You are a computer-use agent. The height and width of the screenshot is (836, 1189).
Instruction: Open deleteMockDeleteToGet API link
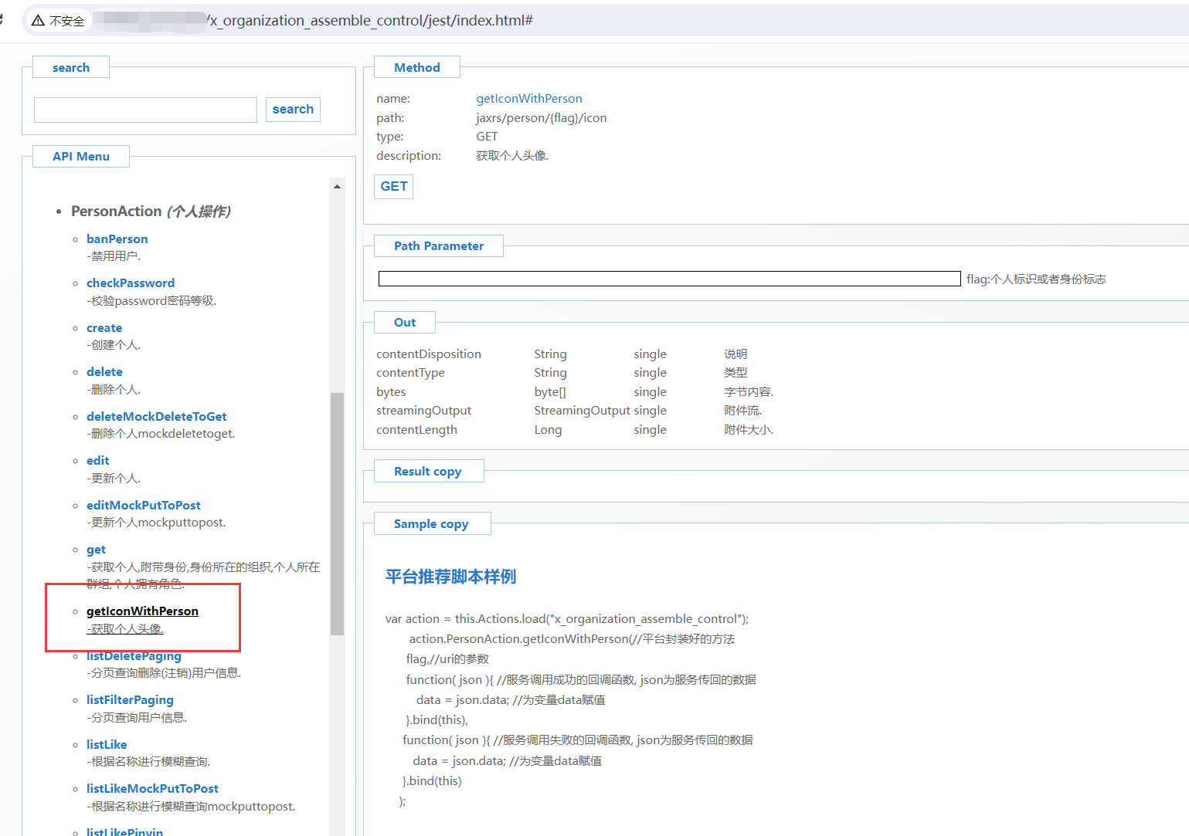tap(156, 417)
